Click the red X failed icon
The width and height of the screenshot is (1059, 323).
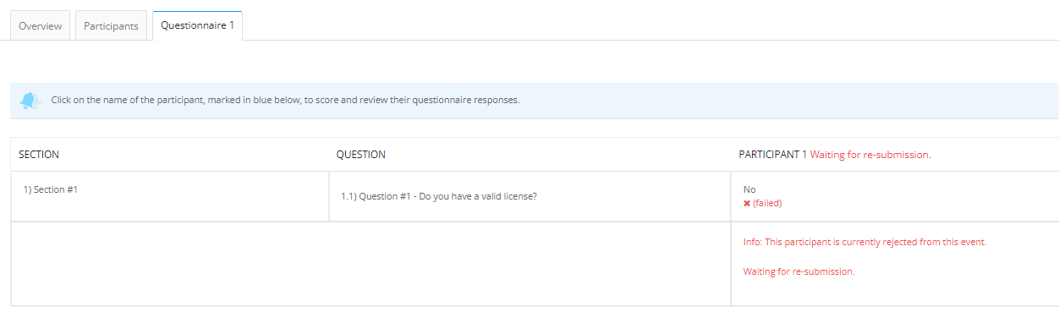747,203
